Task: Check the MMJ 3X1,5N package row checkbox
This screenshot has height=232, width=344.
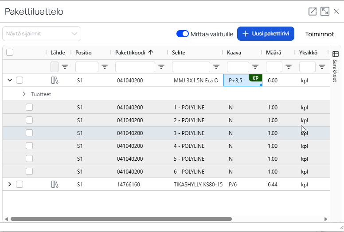Action: pyautogui.click(x=20, y=80)
